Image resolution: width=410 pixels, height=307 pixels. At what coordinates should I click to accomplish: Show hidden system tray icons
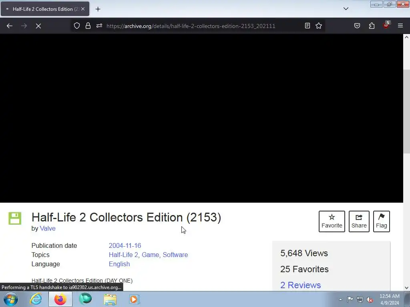[340, 299]
